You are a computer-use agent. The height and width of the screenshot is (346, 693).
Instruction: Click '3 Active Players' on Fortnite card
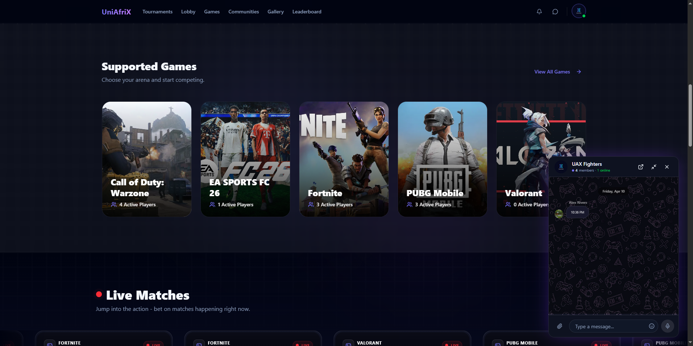pos(335,204)
